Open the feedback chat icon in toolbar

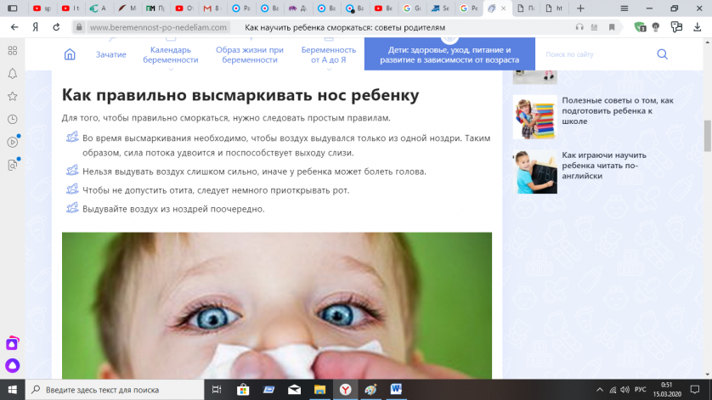coord(676,27)
